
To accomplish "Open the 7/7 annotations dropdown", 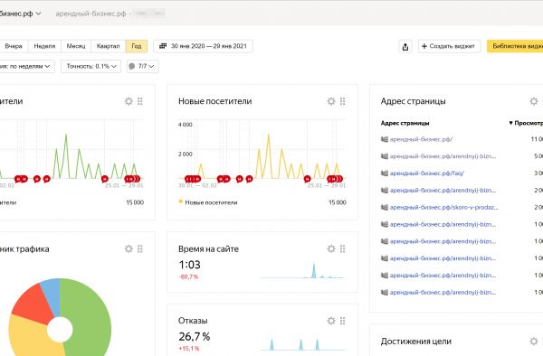I will (x=143, y=66).
